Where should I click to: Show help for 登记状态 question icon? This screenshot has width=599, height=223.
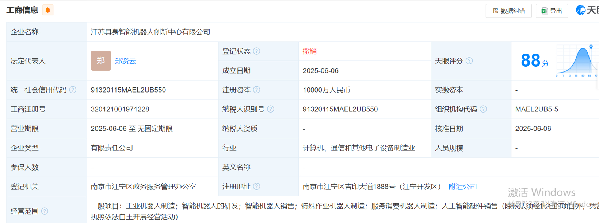click(x=257, y=51)
